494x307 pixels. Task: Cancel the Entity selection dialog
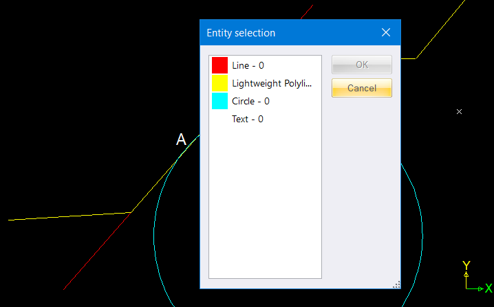(x=361, y=88)
